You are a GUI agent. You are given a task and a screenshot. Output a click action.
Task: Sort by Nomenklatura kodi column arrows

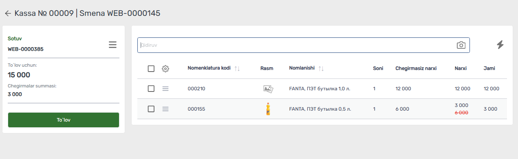(237, 69)
